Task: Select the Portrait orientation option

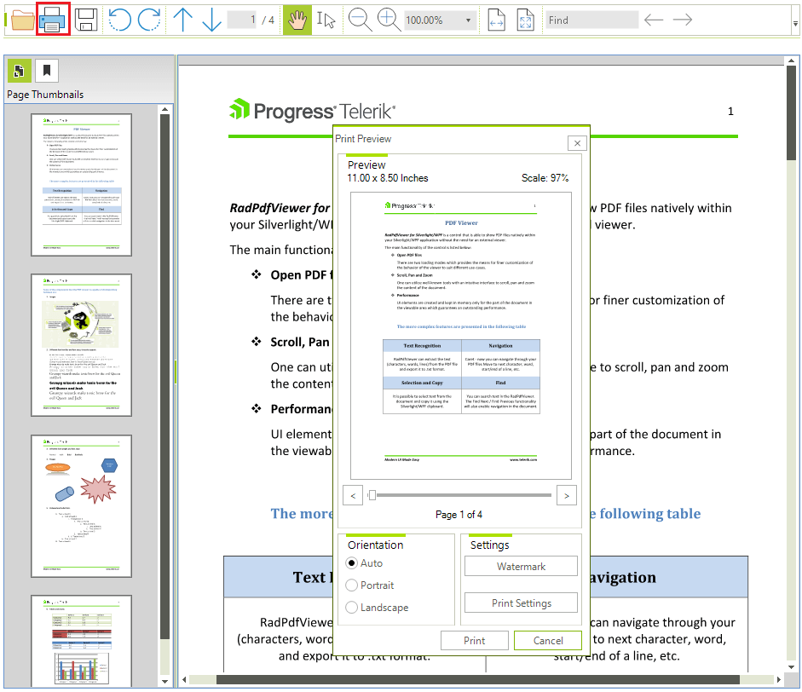Action: (x=353, y=585)
